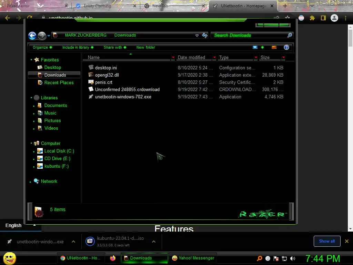
Task: Switch to the Privacy error browser tab
Action: [18, 6]
